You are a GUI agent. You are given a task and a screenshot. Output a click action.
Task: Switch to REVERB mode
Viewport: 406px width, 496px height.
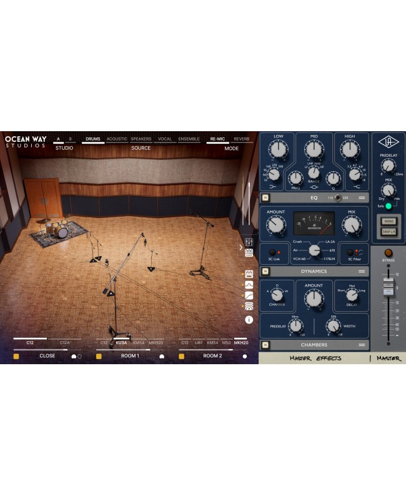tap(242, 139)
